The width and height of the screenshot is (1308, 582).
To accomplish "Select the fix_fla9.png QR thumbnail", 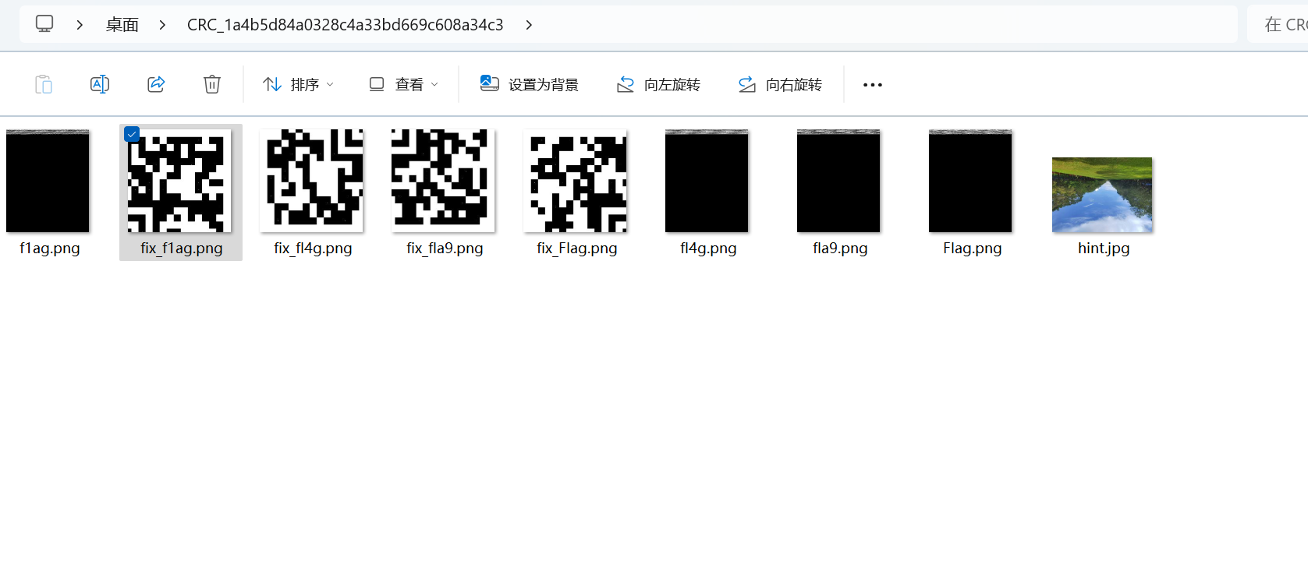I will pos(443,181).
